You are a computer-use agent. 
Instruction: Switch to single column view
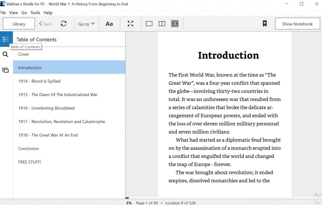tap(149, 24)
